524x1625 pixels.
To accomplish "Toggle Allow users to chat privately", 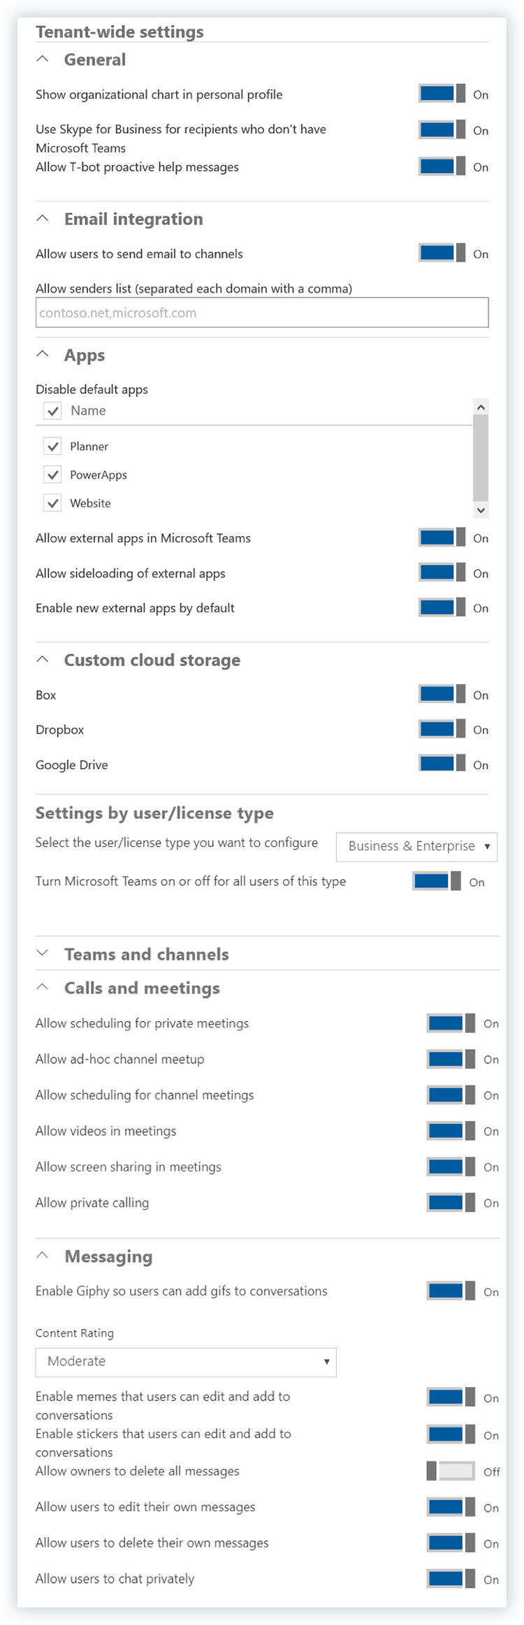I will [451, 1579].
